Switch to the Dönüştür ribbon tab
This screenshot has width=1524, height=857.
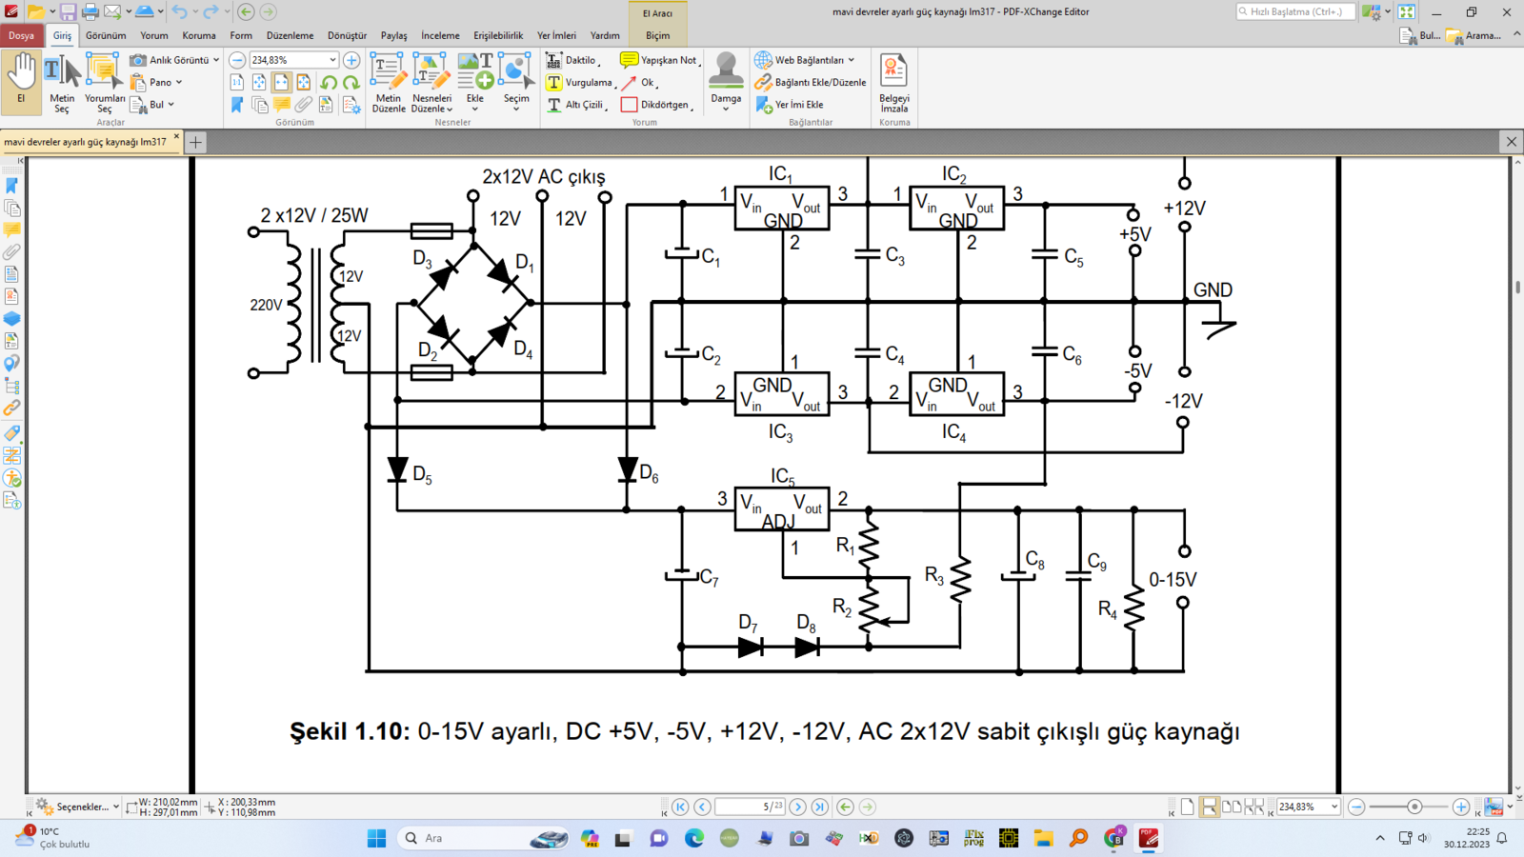(x=347, y=35)
